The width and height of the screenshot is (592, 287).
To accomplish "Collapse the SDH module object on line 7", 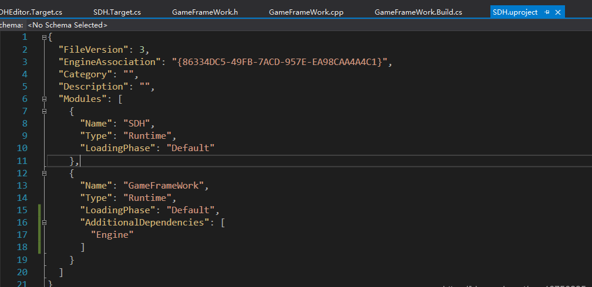I will point(44,111).
